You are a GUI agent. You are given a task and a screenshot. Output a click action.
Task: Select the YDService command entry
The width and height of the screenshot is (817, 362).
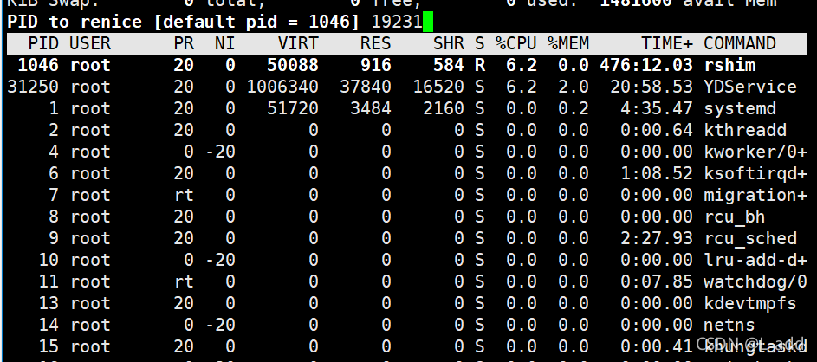pos(750,87)
